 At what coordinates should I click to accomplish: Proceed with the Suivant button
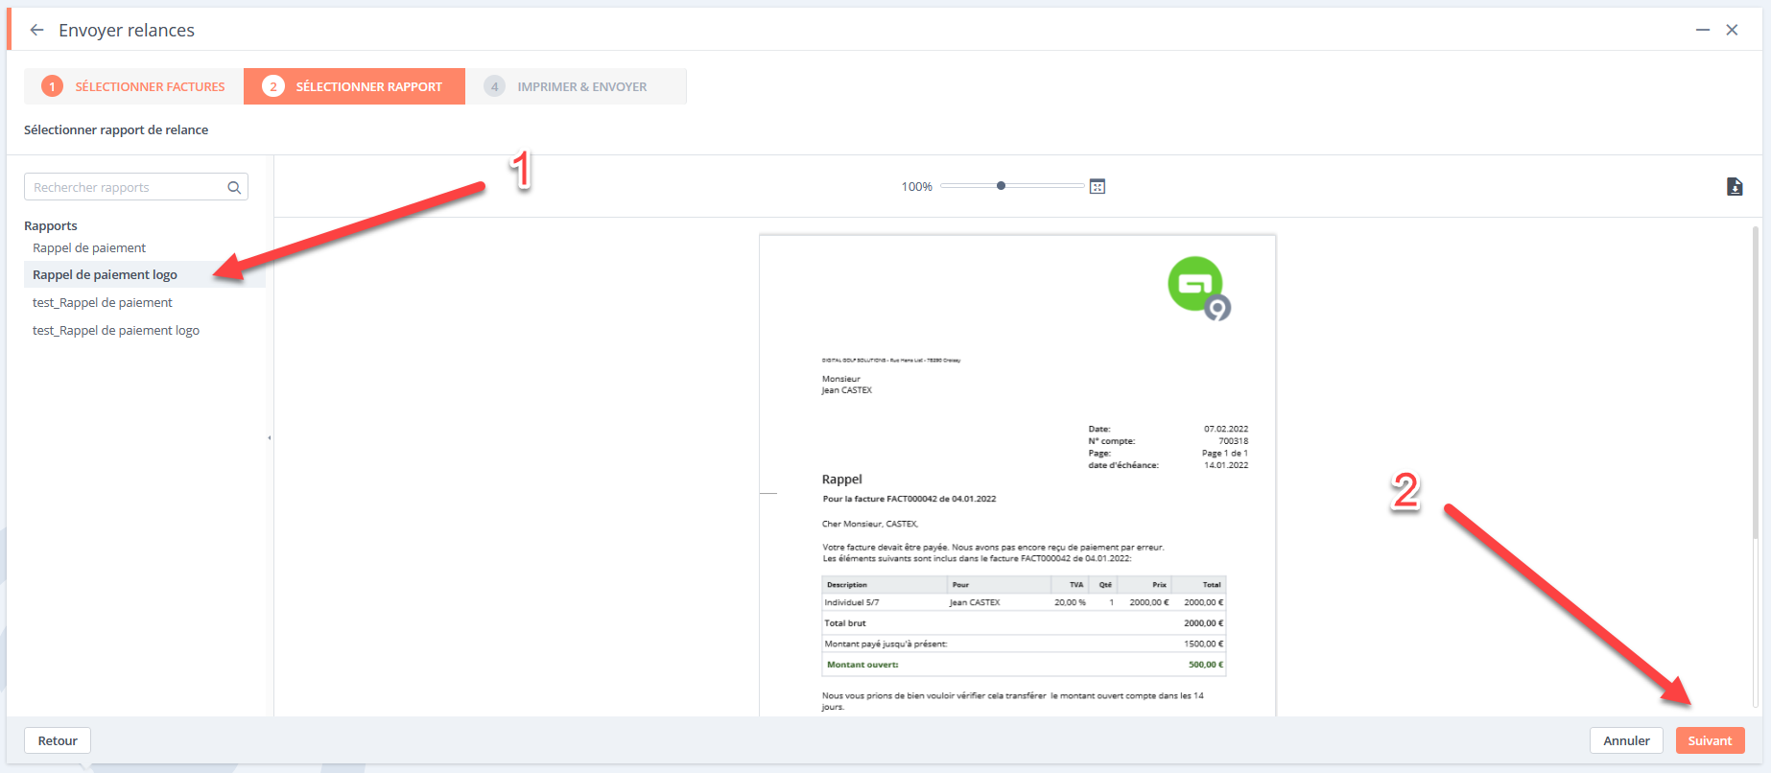[x=1710, y=740]
